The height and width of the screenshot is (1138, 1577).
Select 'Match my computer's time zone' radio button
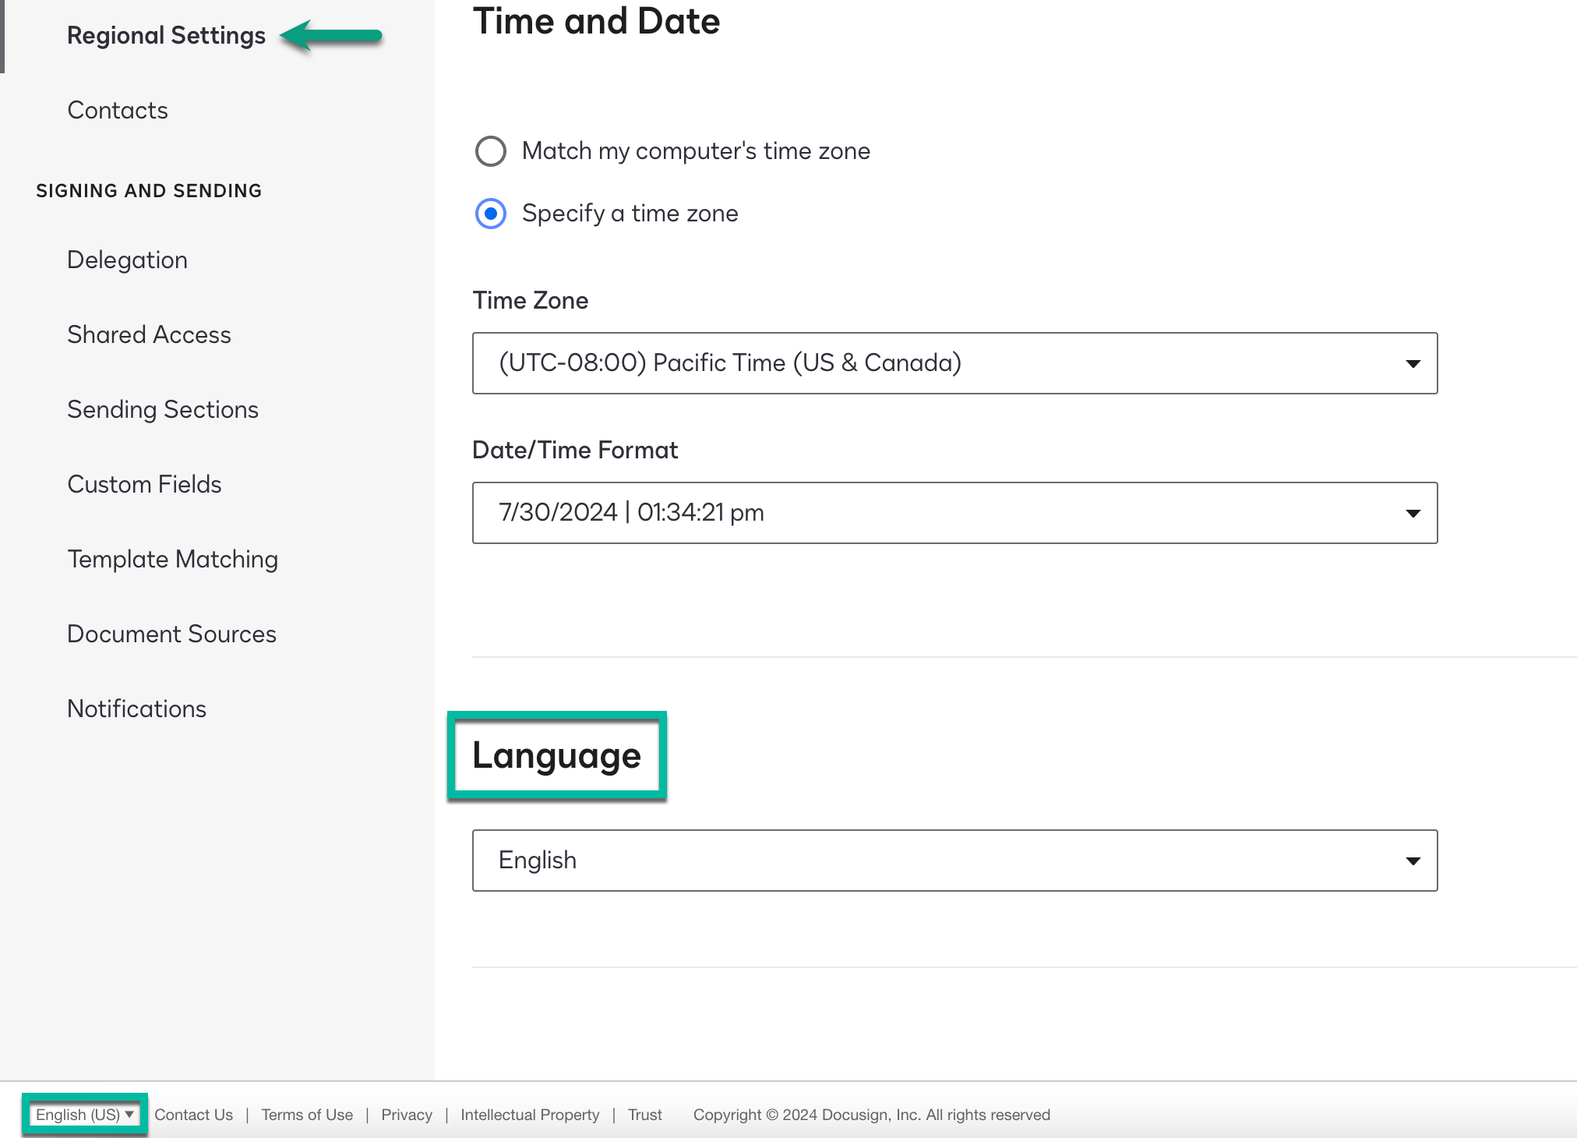pyautogui.click(x=491, y=151)
